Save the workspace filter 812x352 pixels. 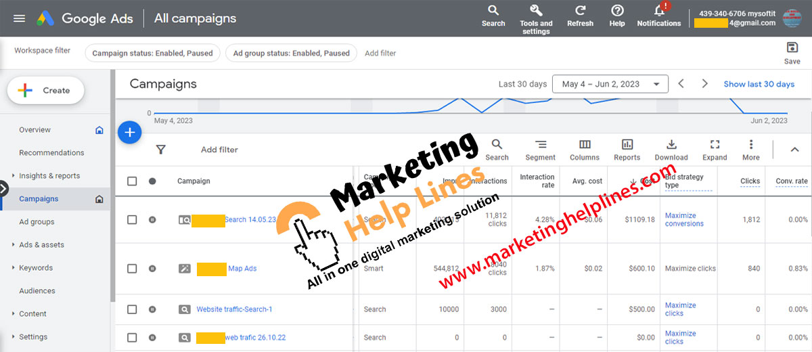792,53
